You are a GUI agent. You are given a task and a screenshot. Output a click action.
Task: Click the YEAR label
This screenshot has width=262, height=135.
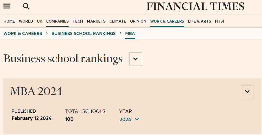126,111
